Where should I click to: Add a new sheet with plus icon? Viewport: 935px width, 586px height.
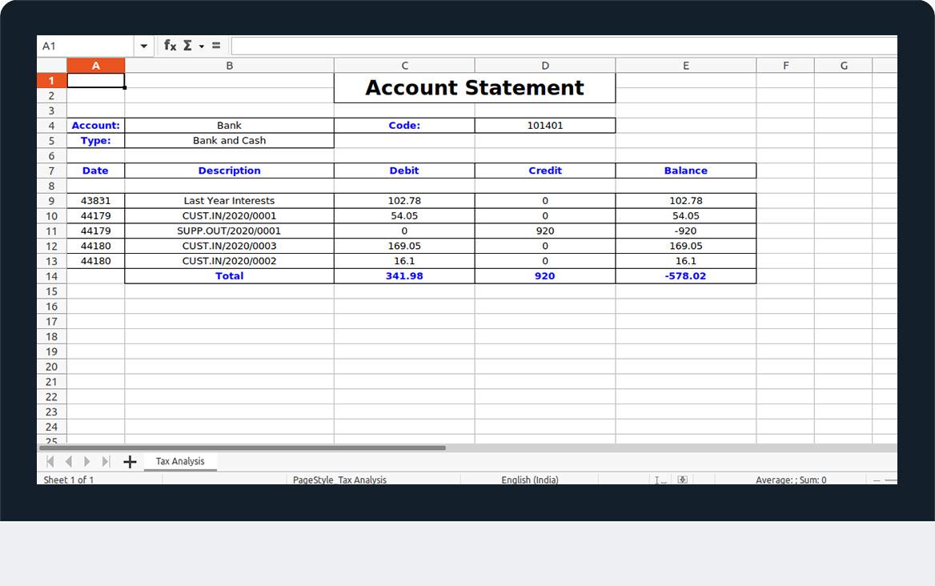[x=130, y=461]
